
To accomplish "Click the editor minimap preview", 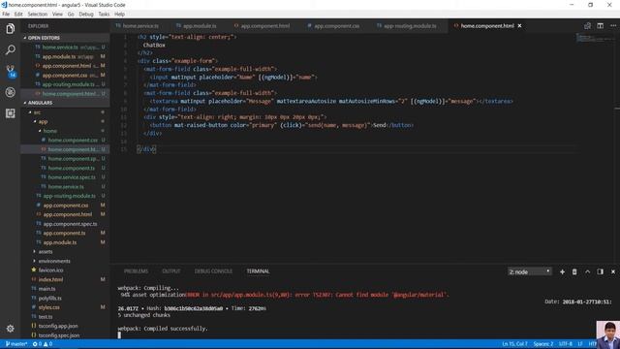I will click(596, 39).
